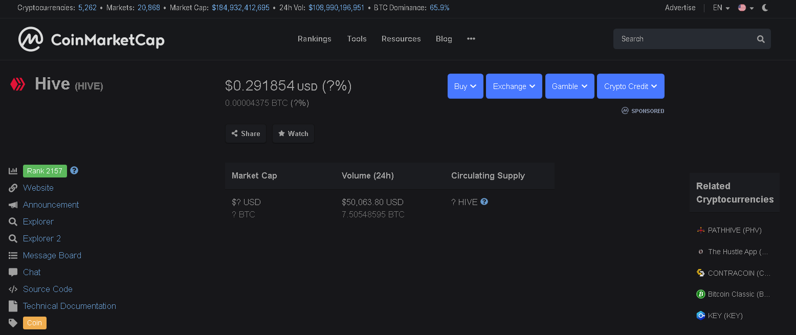Click the code icon next to Source Code
The width and height of the screenshot is (796, 335).
click(13, 289)
